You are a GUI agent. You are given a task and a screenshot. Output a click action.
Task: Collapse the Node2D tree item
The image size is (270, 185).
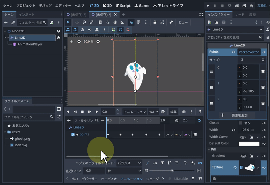[x=5, y=31]
